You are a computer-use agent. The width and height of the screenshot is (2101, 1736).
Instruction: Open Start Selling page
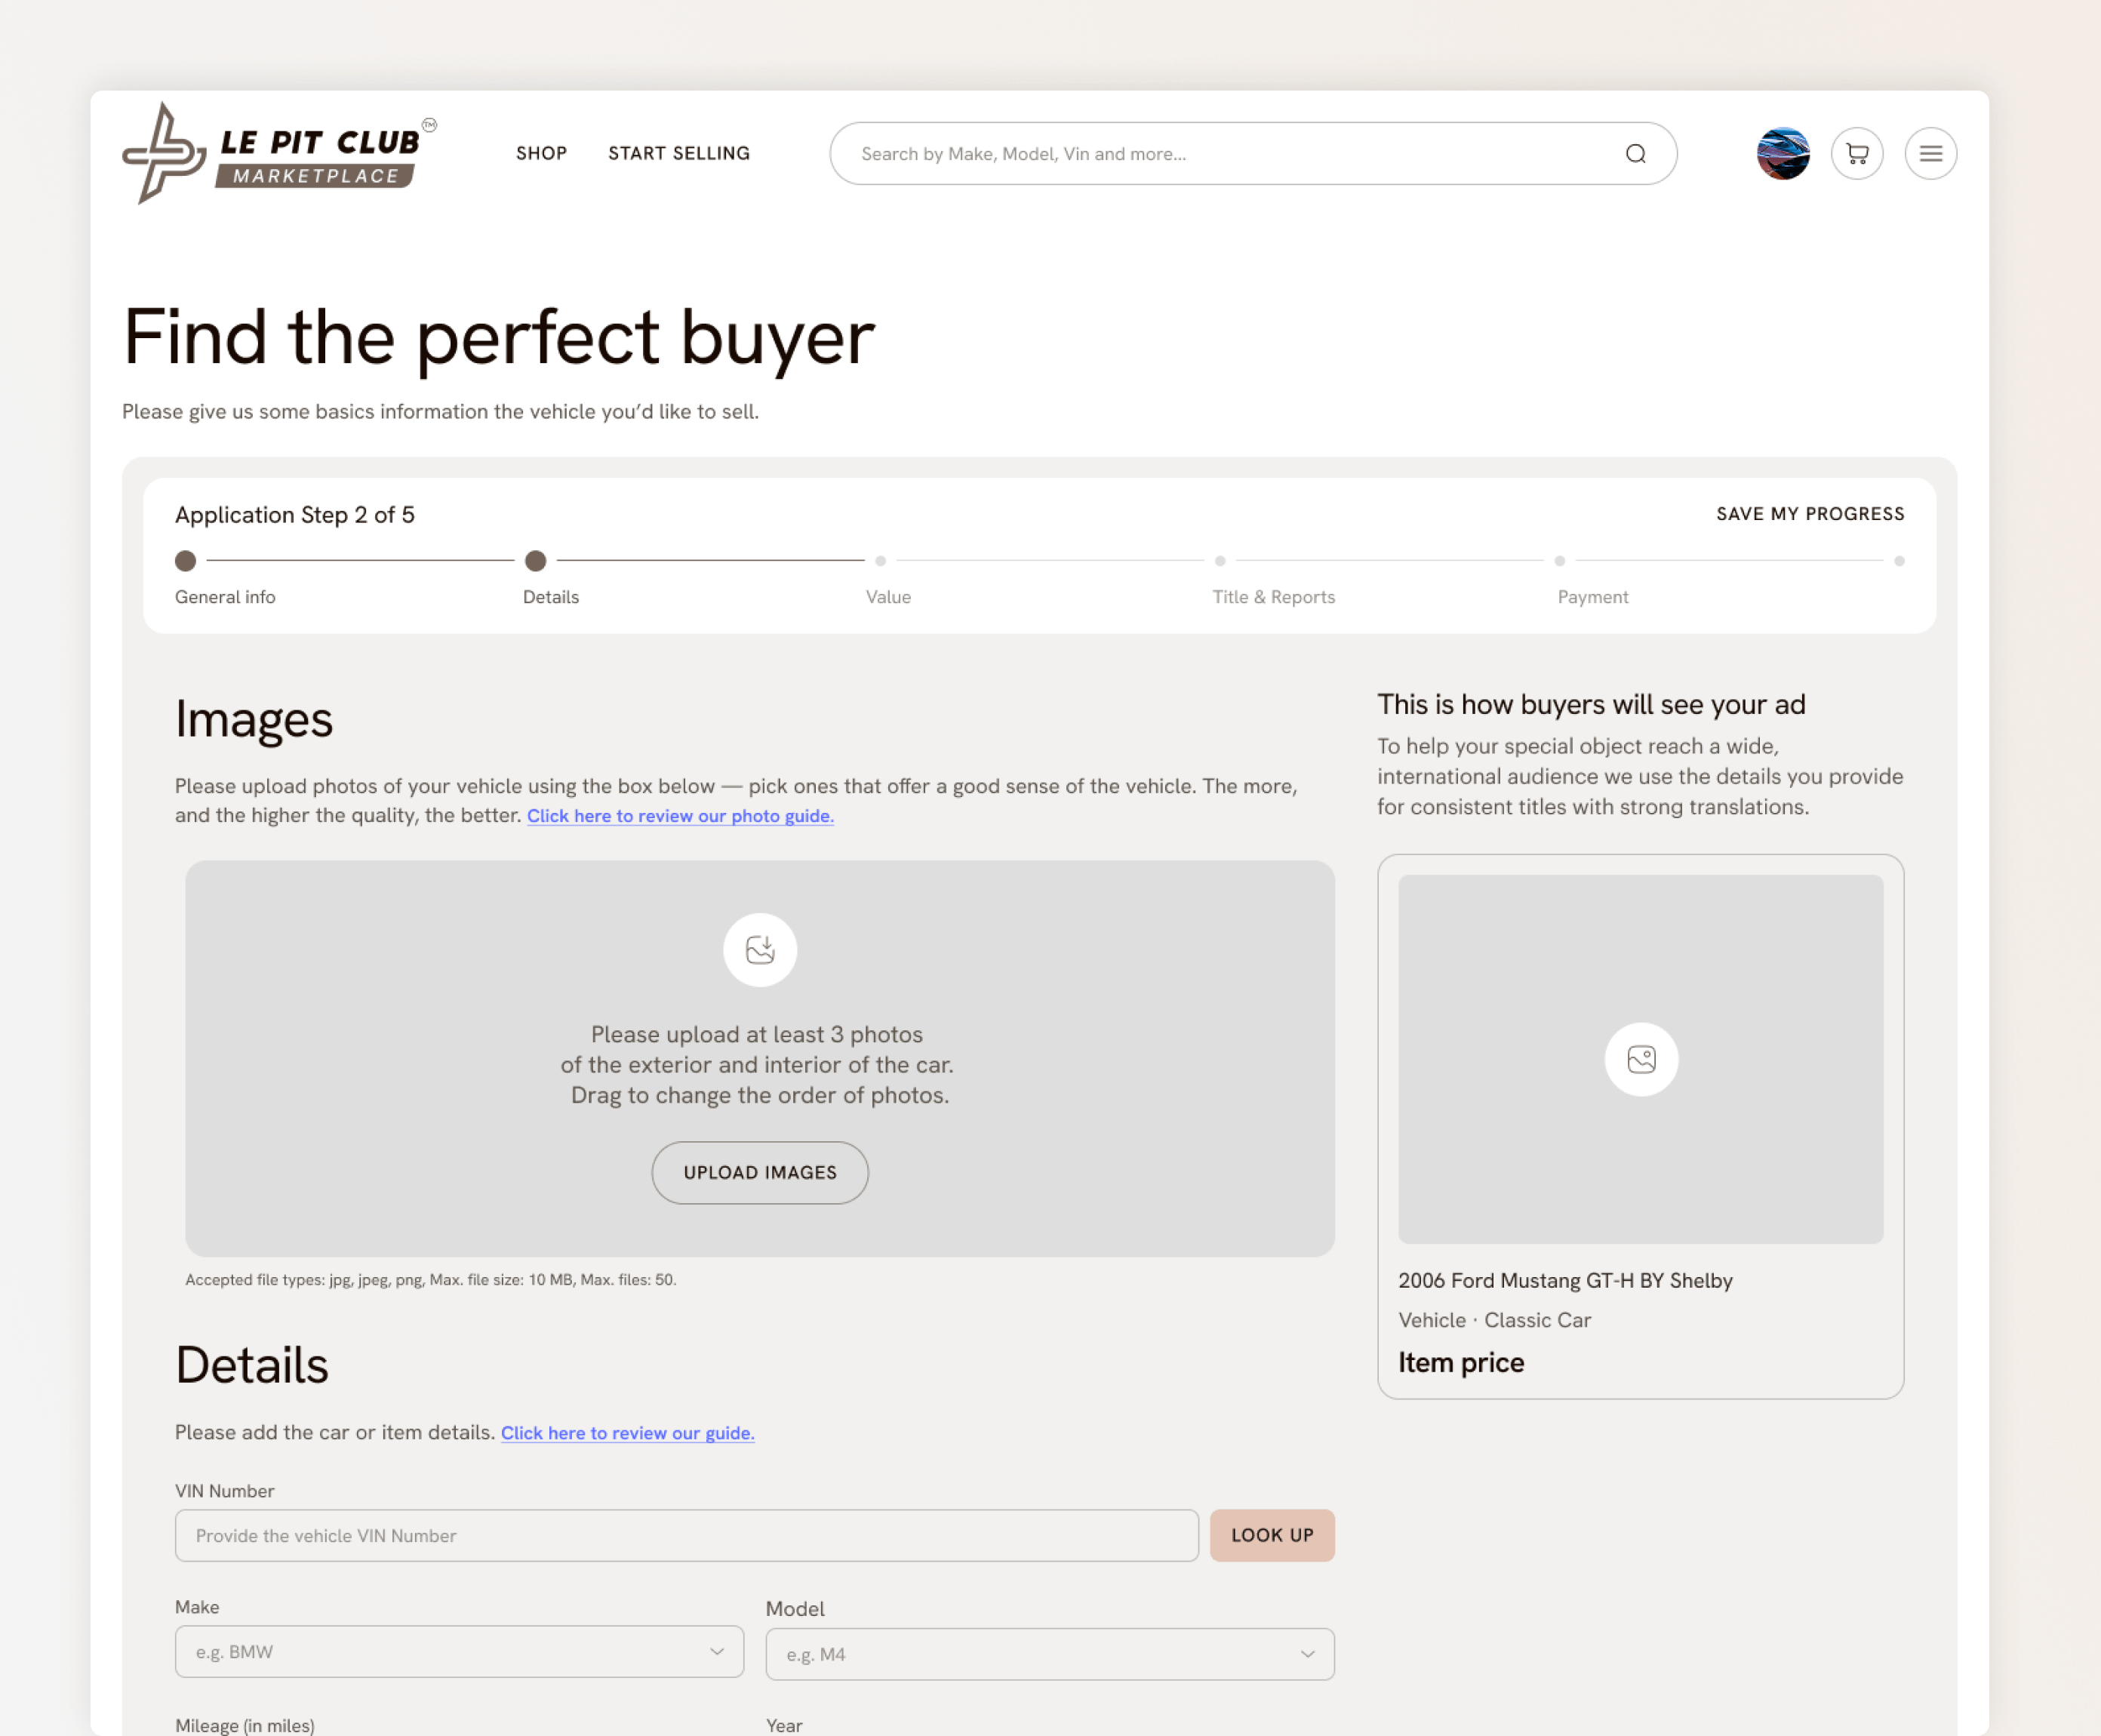pos(679,153)
